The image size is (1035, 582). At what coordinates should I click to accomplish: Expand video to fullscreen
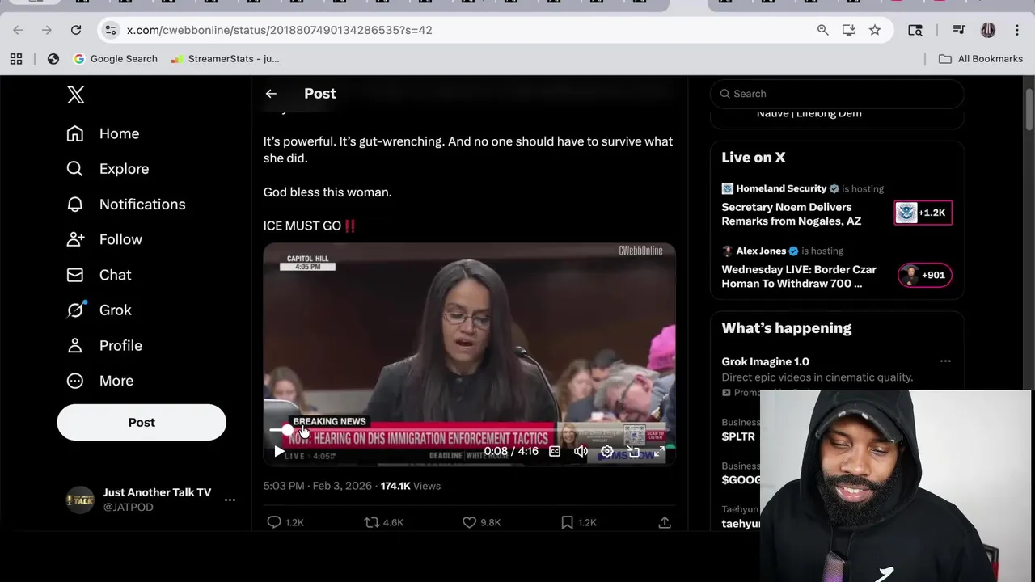[659, 452]
